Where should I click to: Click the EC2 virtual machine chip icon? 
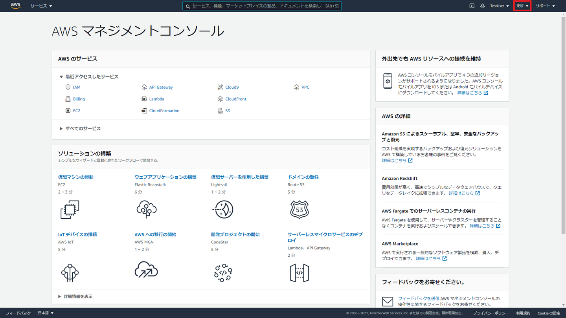[70, 209]
